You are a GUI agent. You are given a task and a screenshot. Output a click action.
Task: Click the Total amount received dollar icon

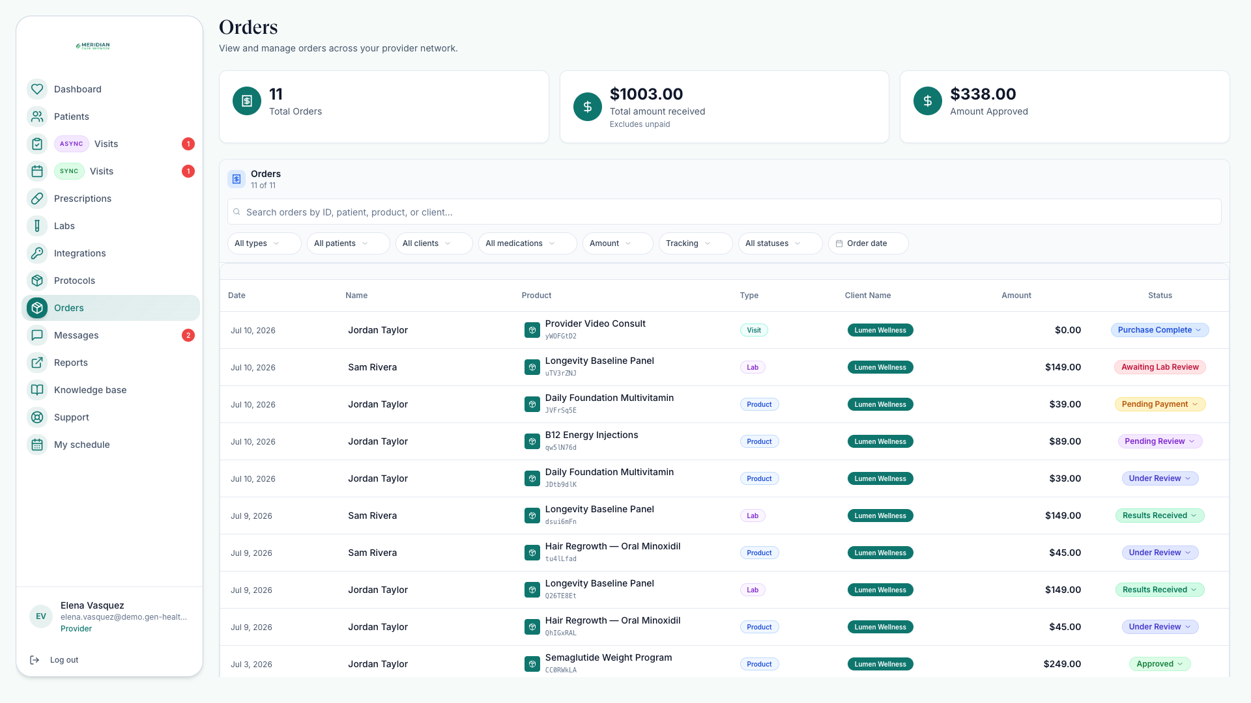point(588,107)
